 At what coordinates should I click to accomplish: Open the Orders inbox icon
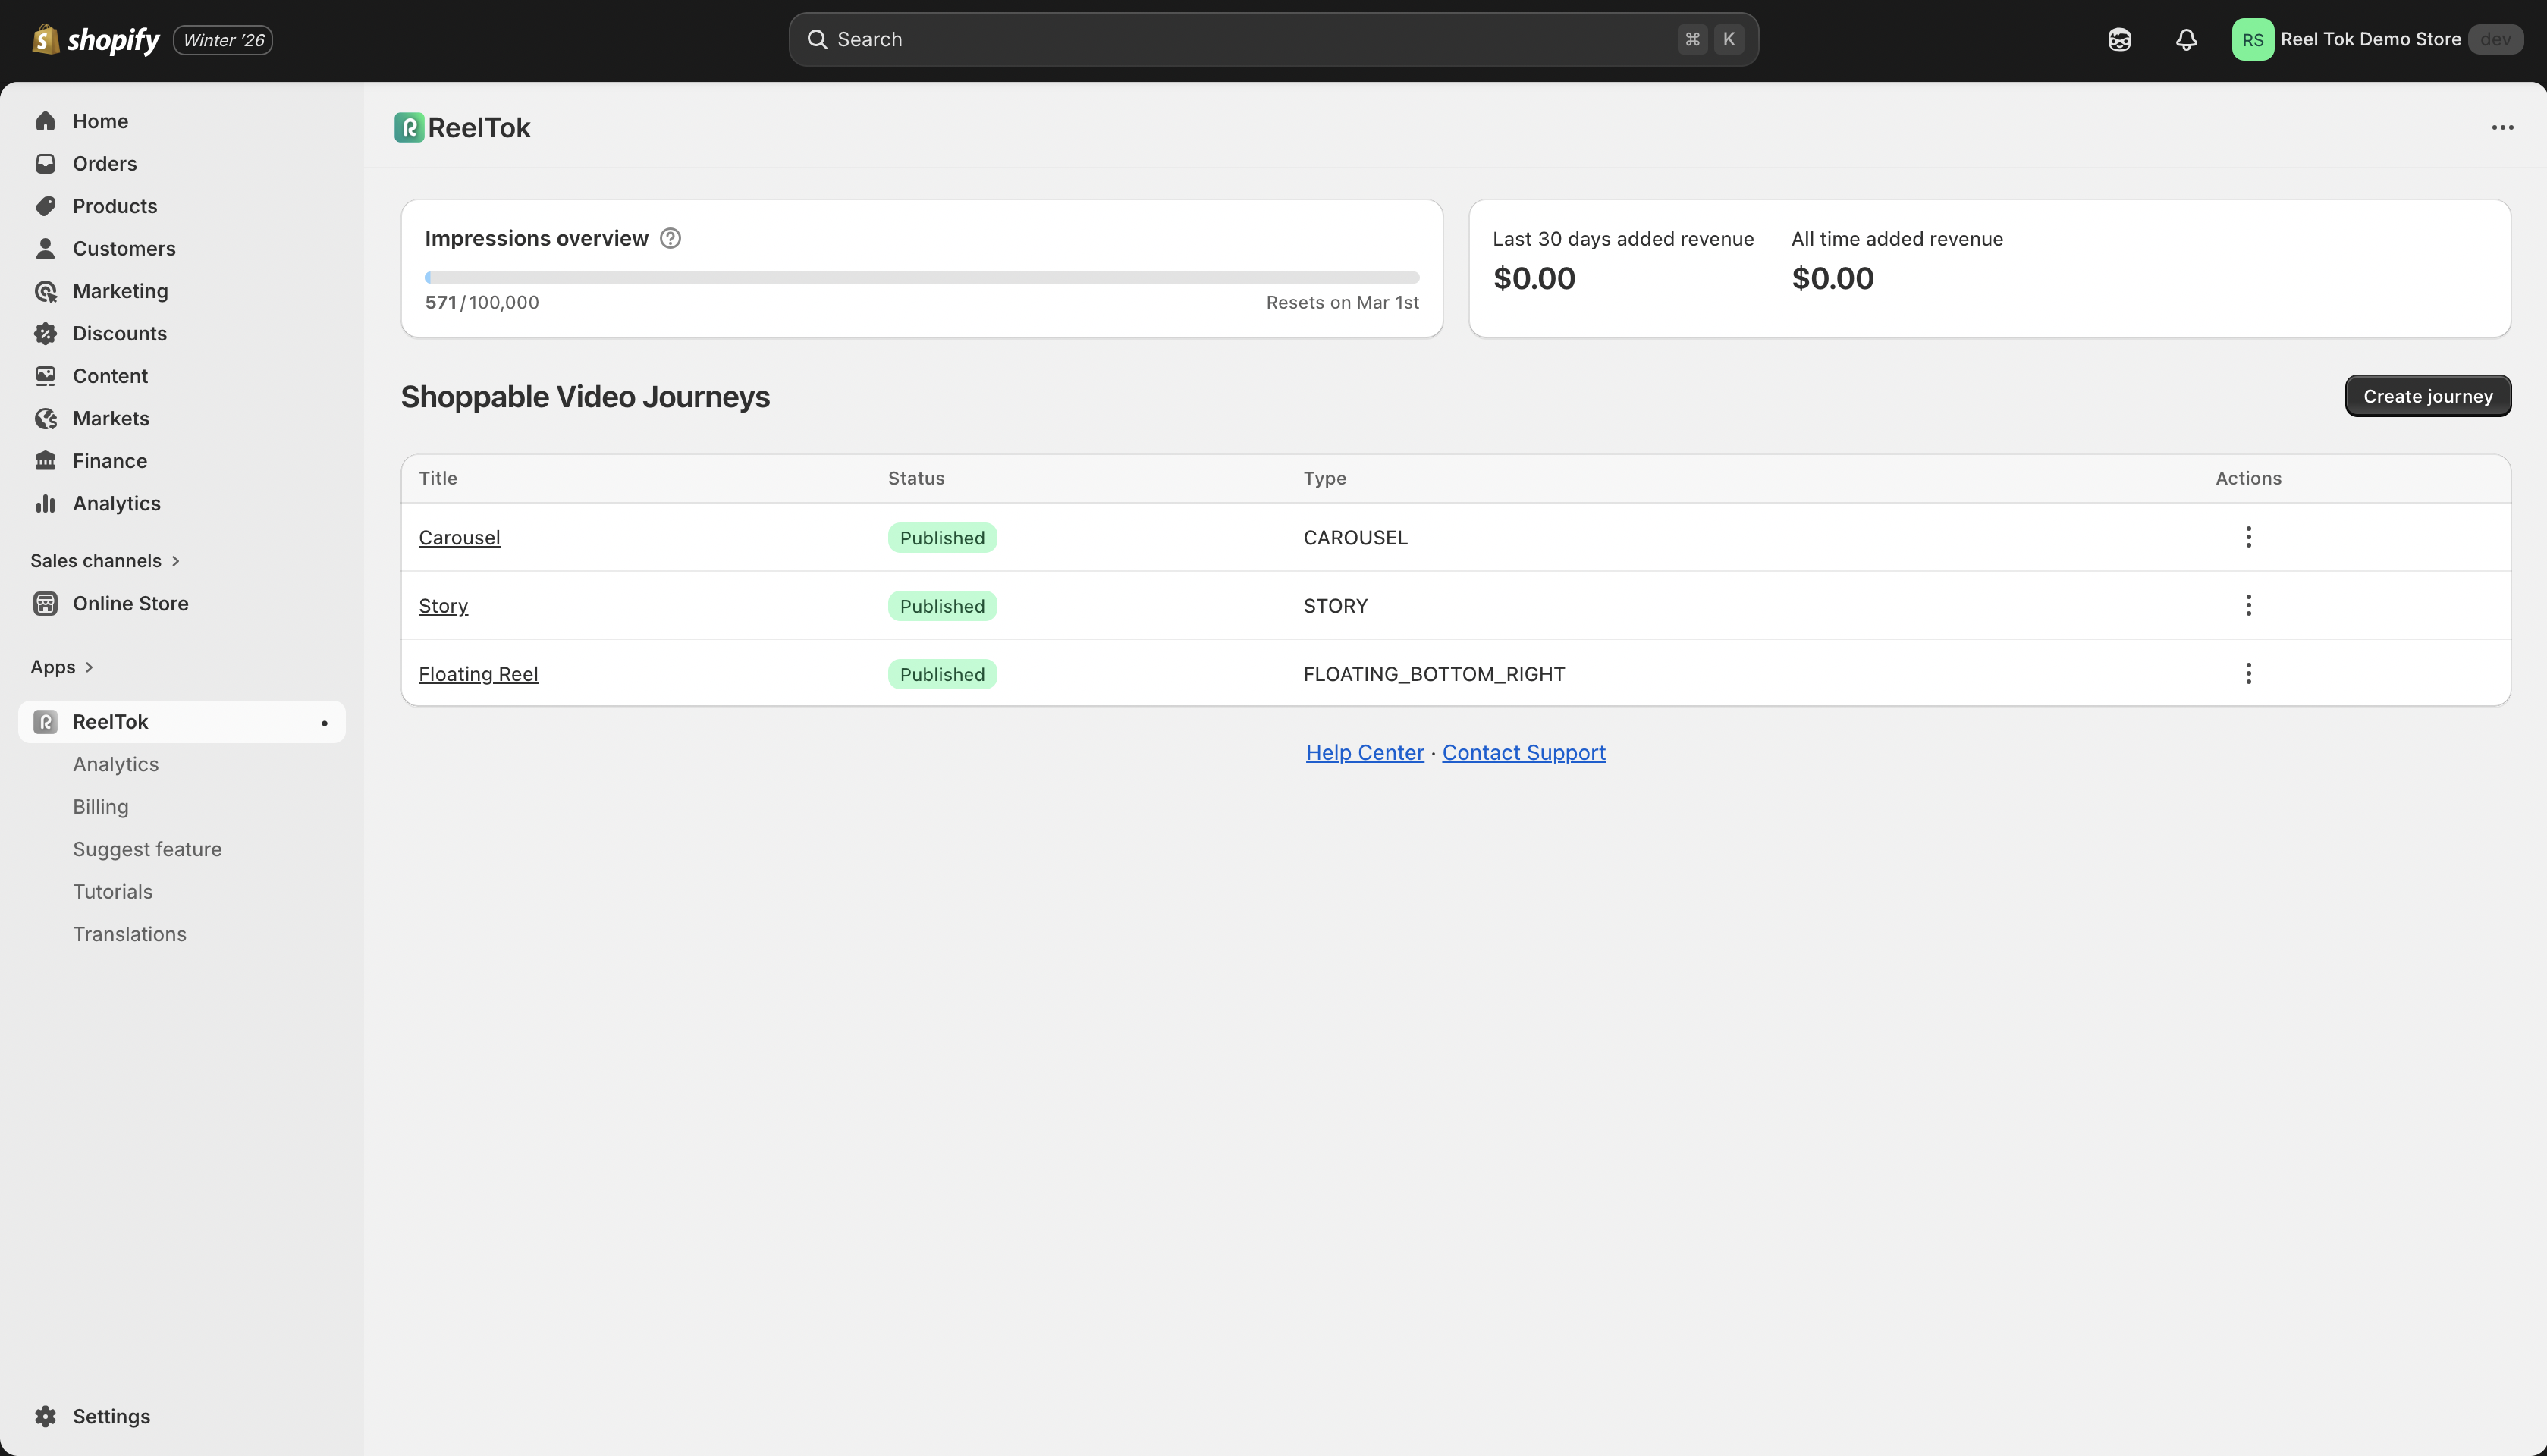pyautogui.click(x=45, y=164)
